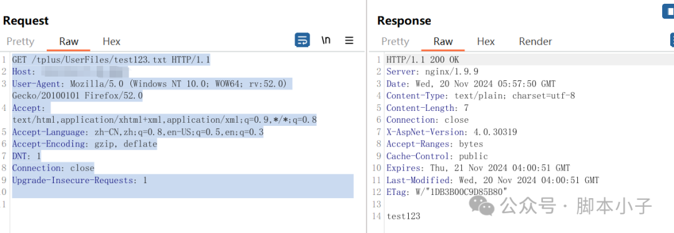The height and width of the screenshot is (233, 674).
Task: Click the HTTP/1.1 200 OK status line
Action: pyautogui.click(x=422, y=59)
